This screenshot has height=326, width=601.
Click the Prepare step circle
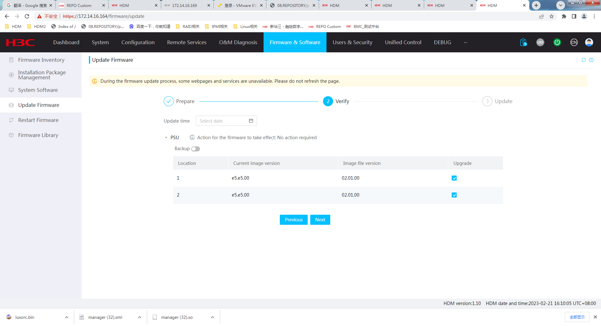point(169,101)
